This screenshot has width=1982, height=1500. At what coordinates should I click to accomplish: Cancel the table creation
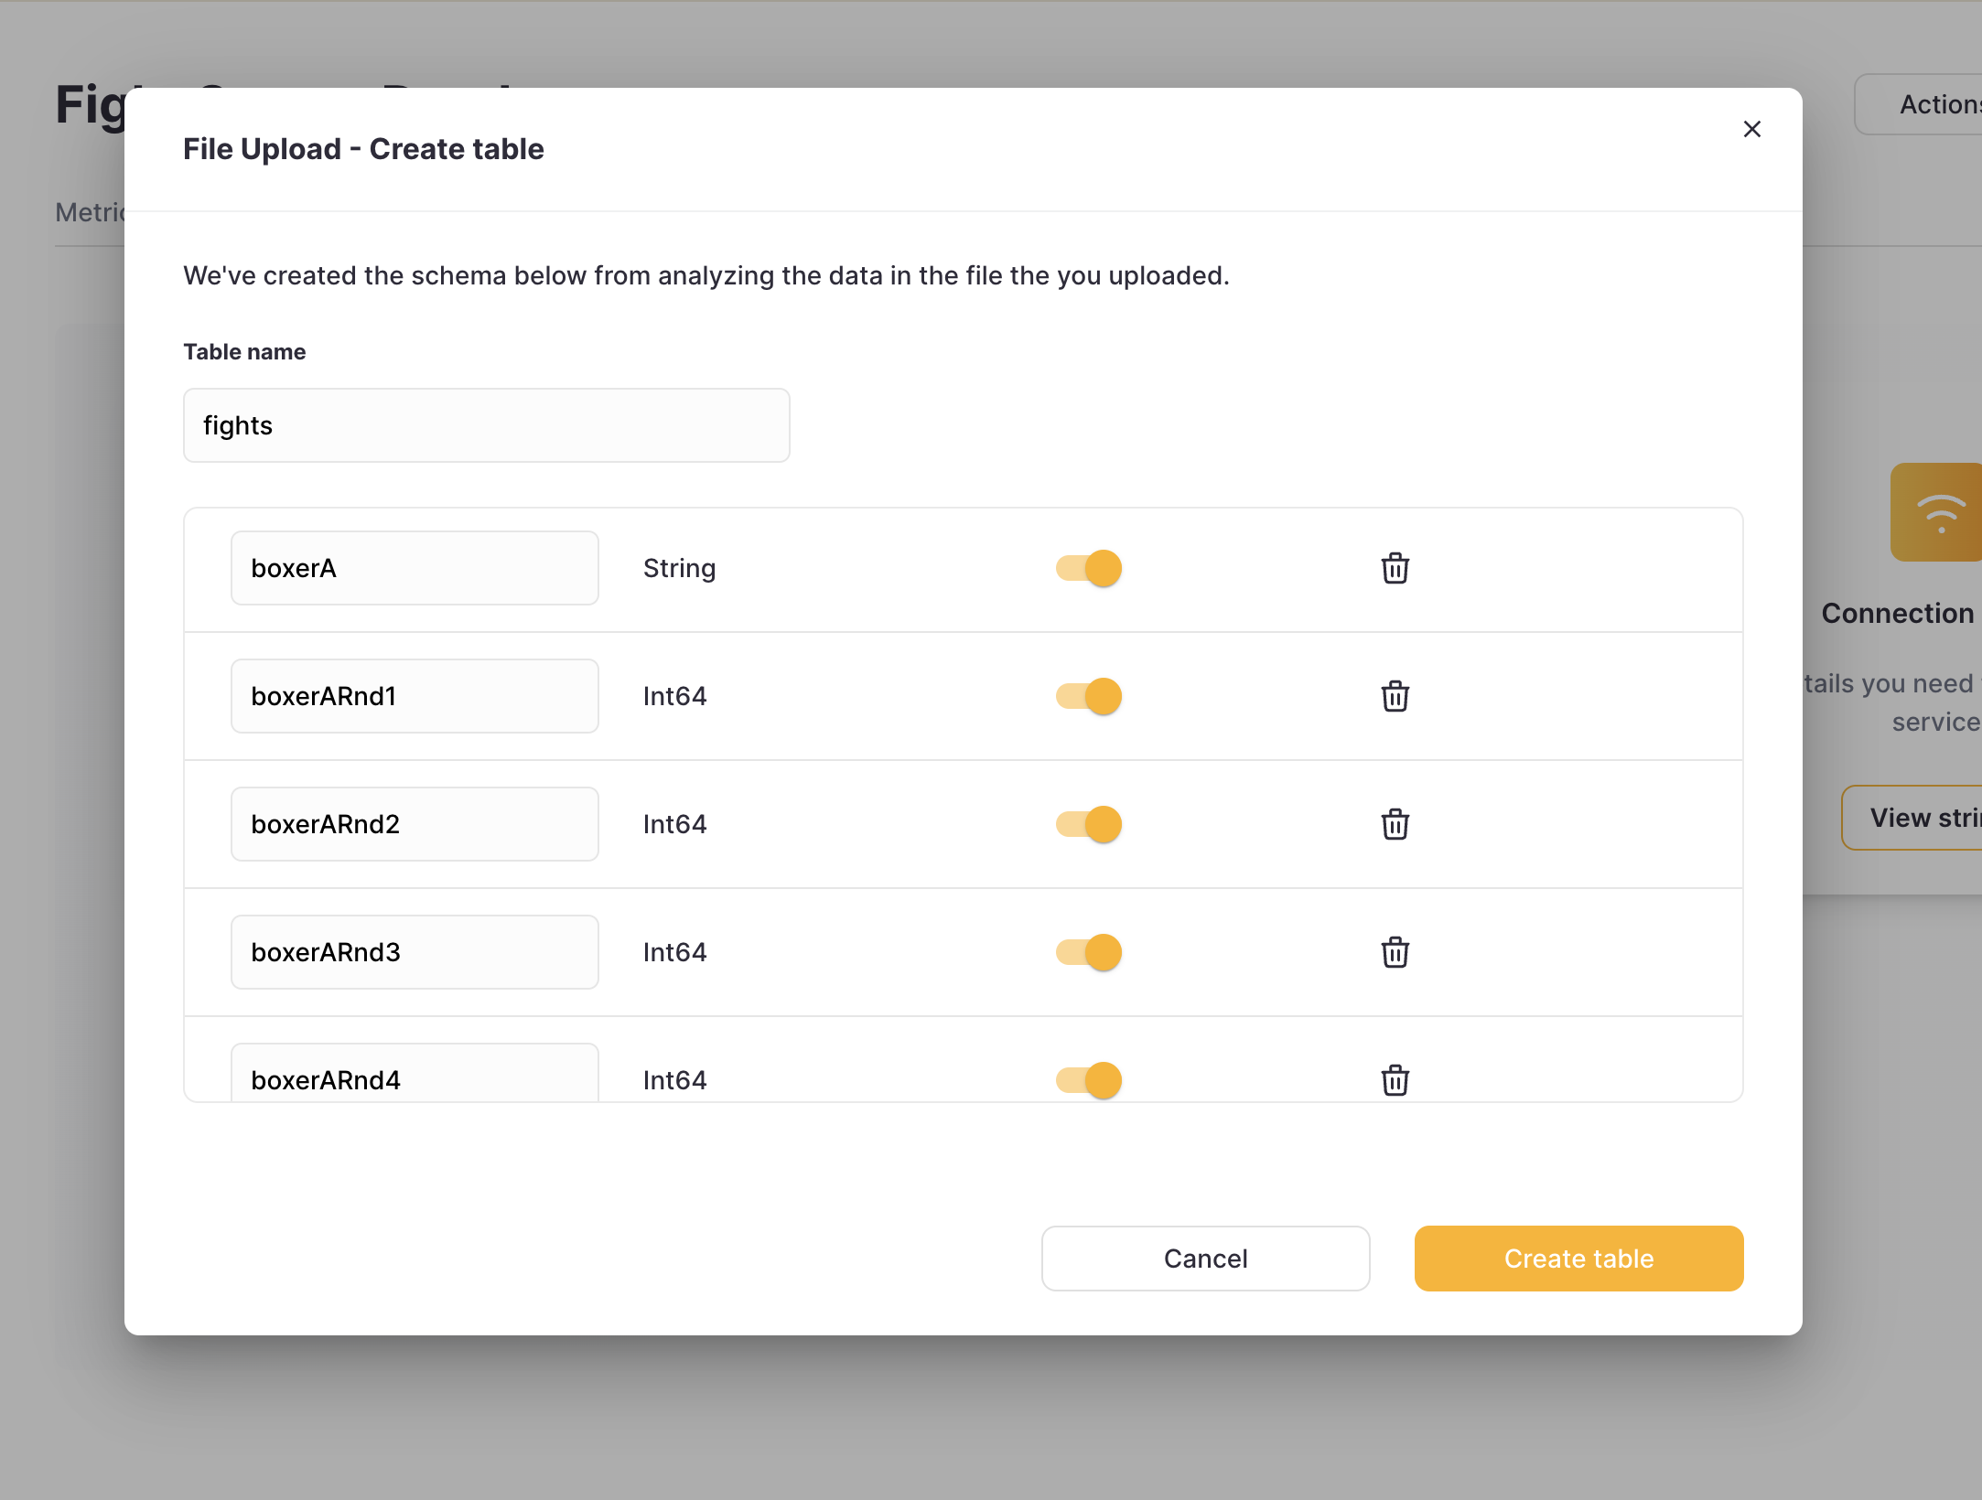coord(1205,1259)
